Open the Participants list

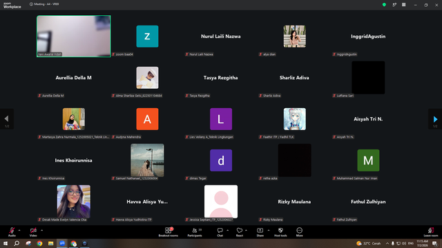[195, 232]
